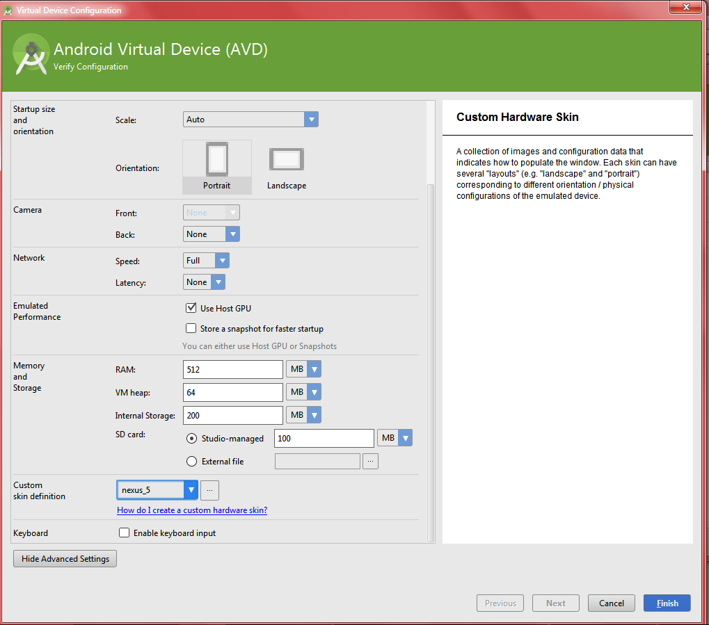
Task: Click the title bar Android icon
Action: point(8,10)
